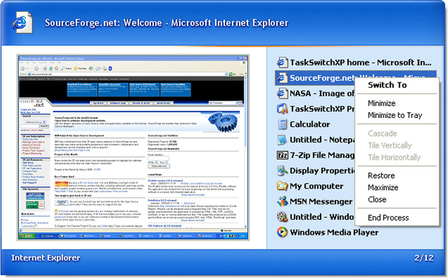Click the TaskSwitchXP home Internet Explorer icon
The width and height of the screenshot is (448, 278).
(282, 62)
